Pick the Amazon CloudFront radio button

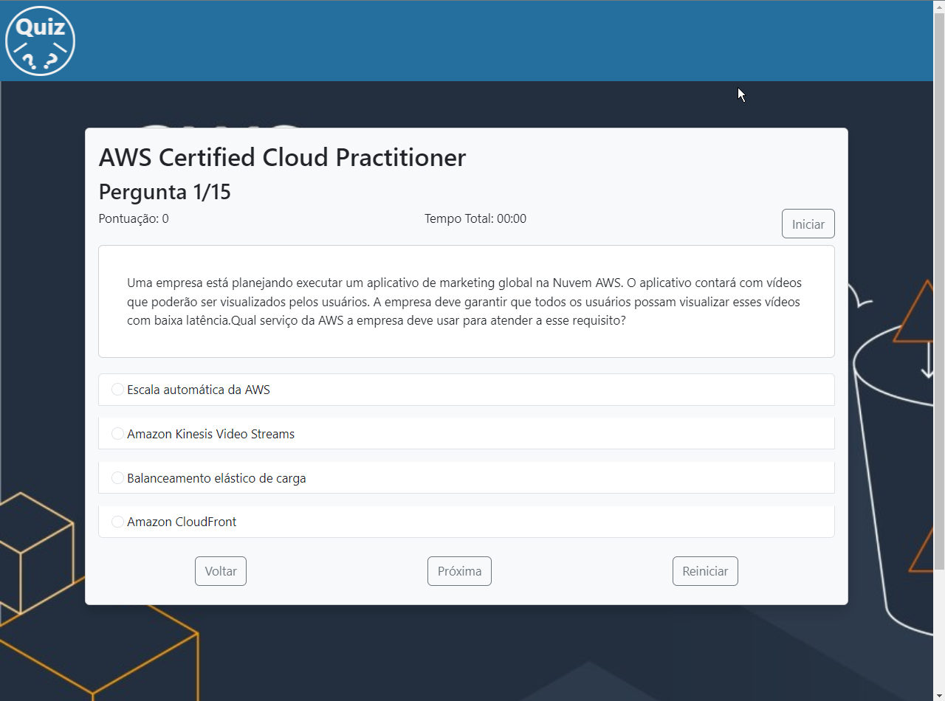[117, 522]
